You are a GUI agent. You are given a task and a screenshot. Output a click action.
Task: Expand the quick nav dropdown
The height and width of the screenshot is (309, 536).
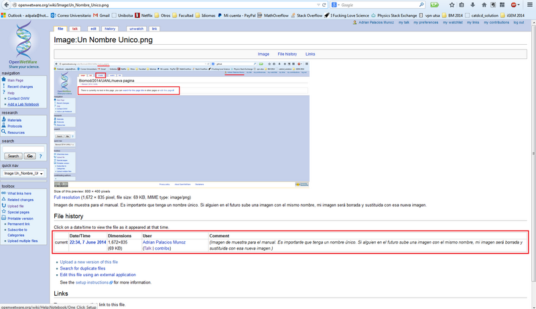click(x=42, y=173)
